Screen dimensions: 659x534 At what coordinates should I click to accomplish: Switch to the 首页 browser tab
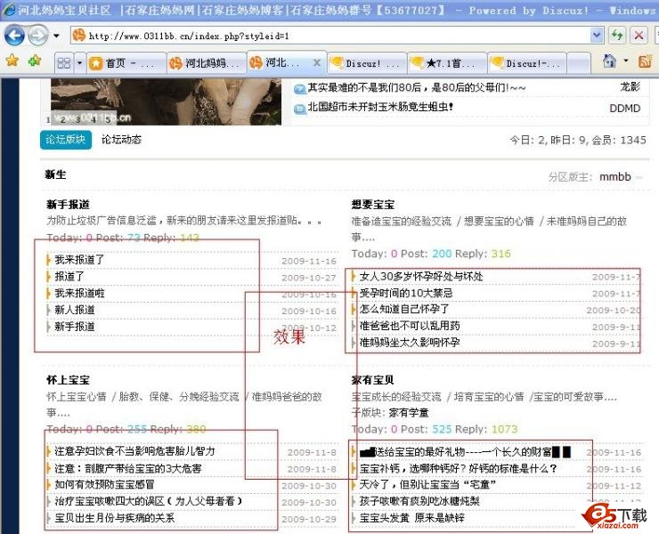[125, 63]
